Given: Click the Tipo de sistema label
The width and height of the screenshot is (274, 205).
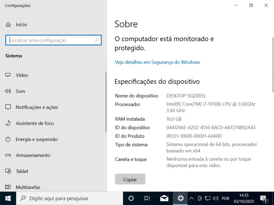Looking at the screenshot, I should click(131, 145).
